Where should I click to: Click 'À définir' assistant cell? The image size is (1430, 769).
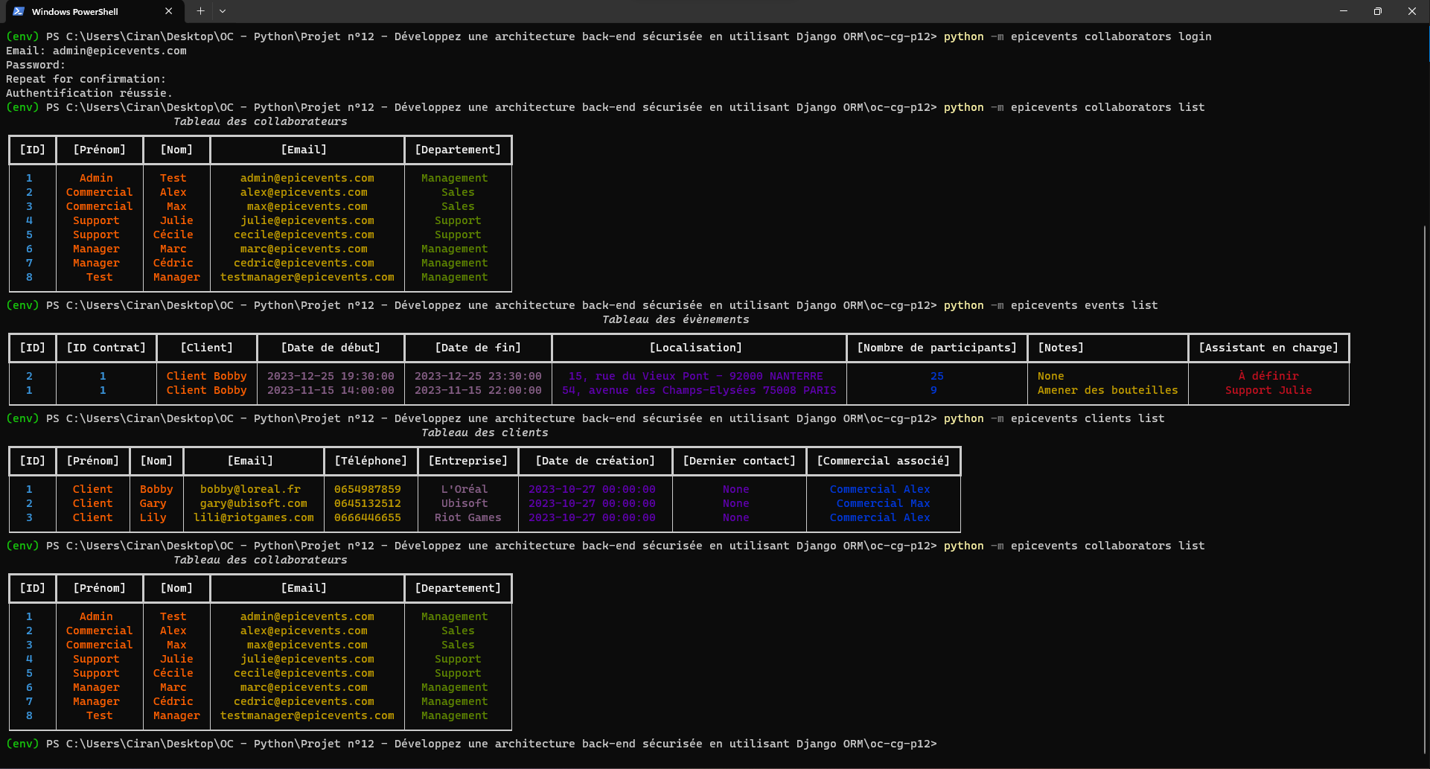click(x=1268, y=376)
